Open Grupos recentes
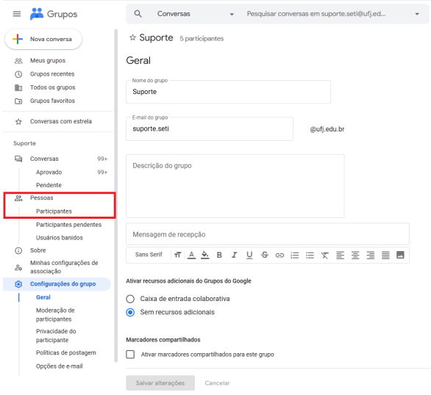Screen dimensions: 431x395 (52, 74)
